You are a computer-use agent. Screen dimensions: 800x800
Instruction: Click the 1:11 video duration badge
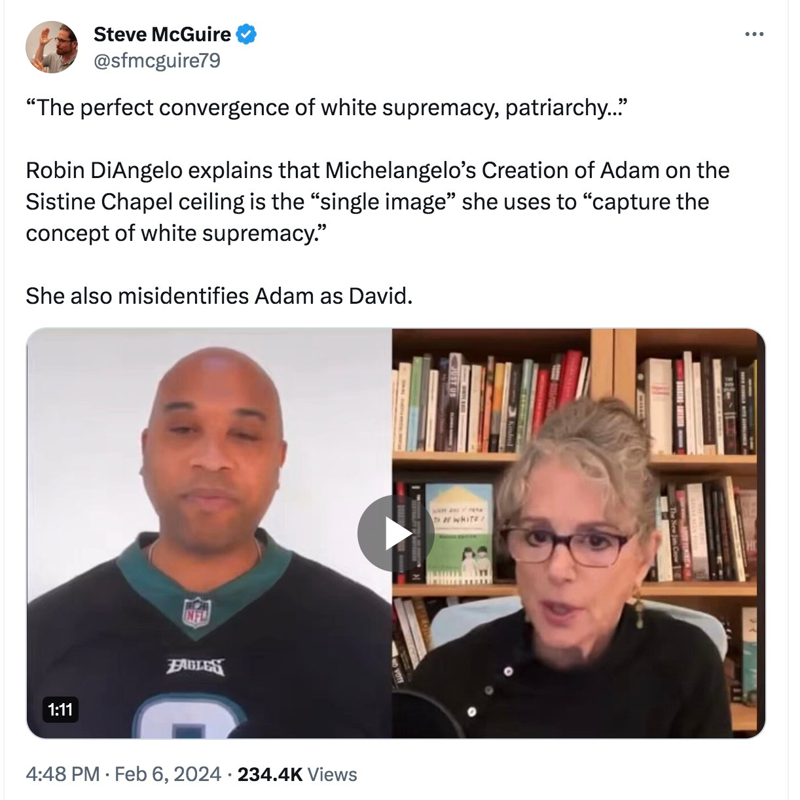coord(60,708)
